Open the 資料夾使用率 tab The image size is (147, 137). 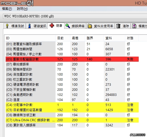[x=100, y=26]
